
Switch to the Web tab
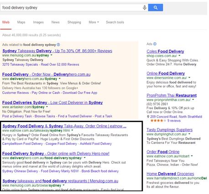(x=6, y=22)
